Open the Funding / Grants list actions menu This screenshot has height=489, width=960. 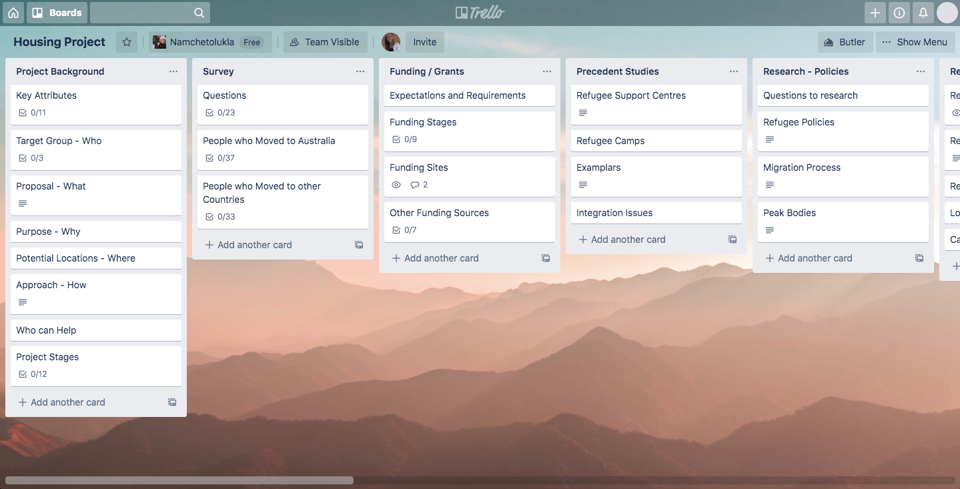click(547, 71)
